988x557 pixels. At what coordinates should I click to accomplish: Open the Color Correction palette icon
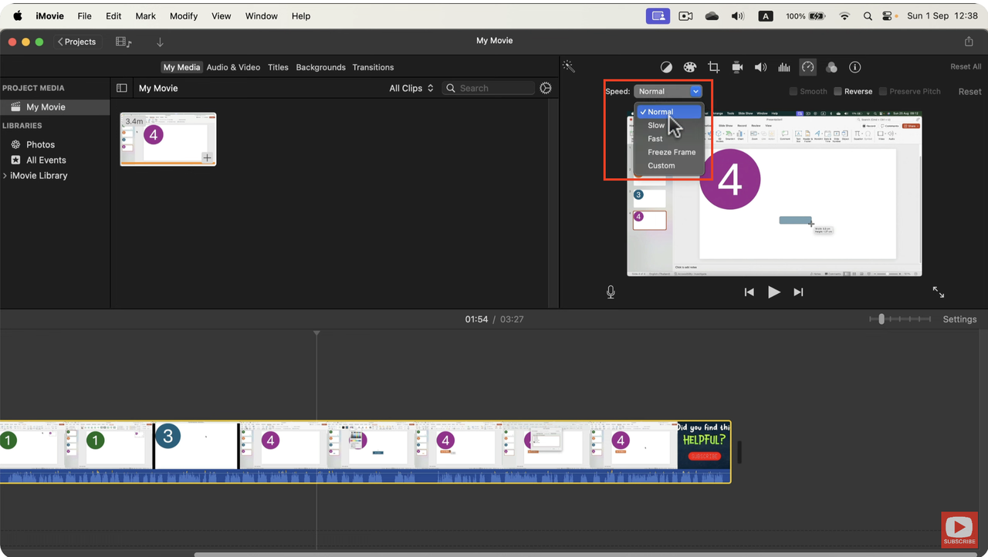point(690,66)
